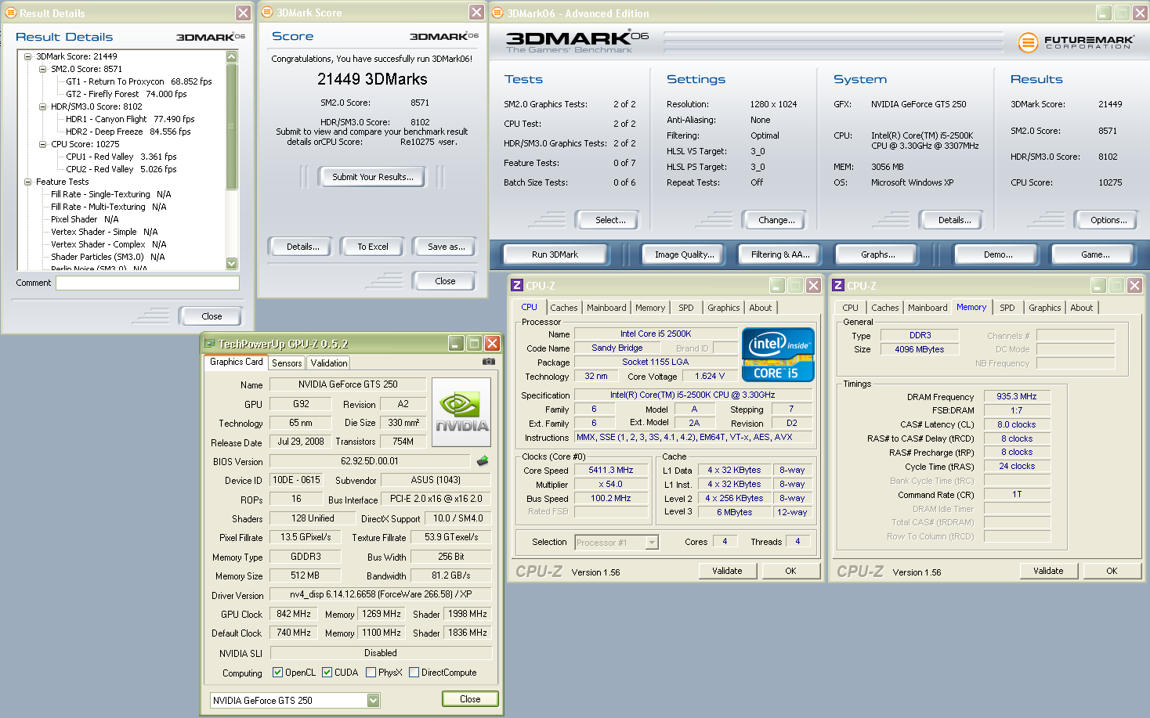Click the Details... button in Score window
This screenshot has height=718, width=1150.
click(x=302, y=247)
